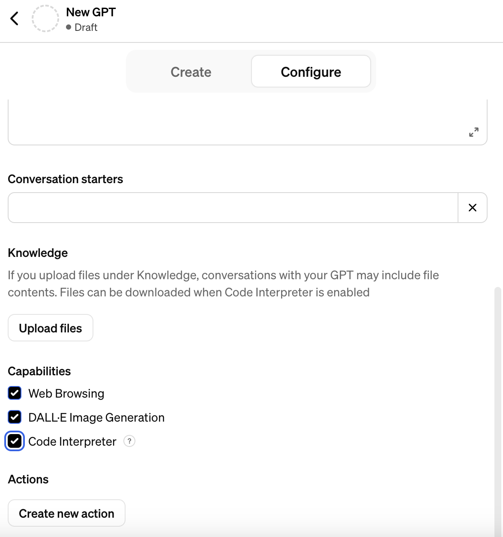Click the DALL·E Image Generation label

[x=96, y=417]
